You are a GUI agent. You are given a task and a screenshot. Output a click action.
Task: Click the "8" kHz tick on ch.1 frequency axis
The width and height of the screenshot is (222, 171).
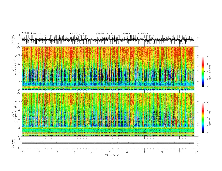20,55
